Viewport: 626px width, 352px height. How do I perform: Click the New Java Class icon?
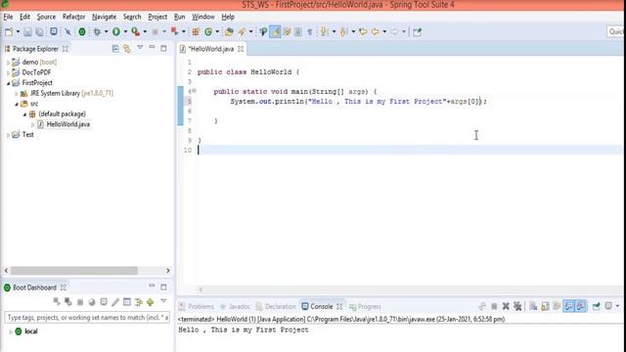click(208, 32)
